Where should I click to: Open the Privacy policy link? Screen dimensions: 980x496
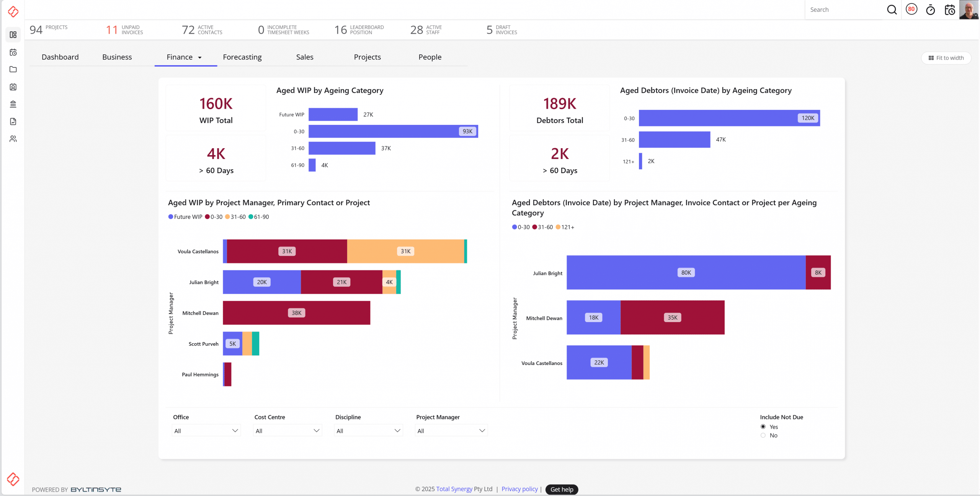519,489
